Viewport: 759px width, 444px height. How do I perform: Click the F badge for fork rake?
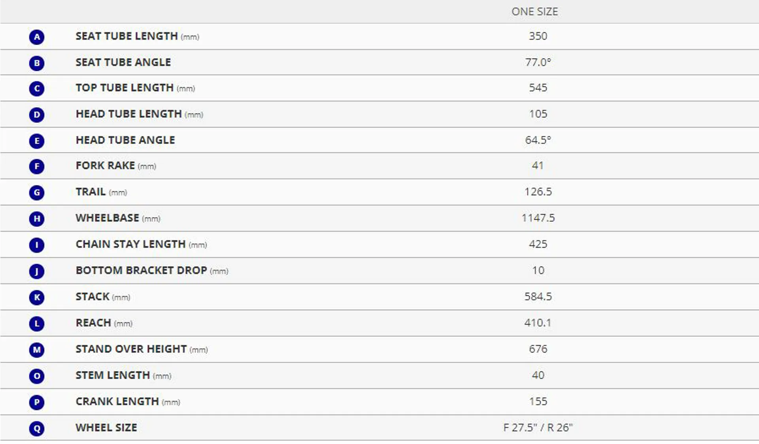pyautogui.click(x=37, y=166)
